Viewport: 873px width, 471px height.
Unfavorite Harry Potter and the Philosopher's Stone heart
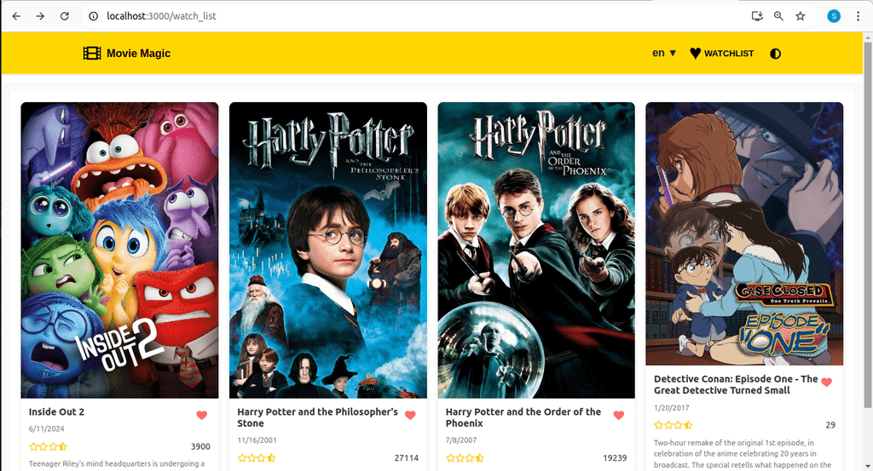[410, 415]
